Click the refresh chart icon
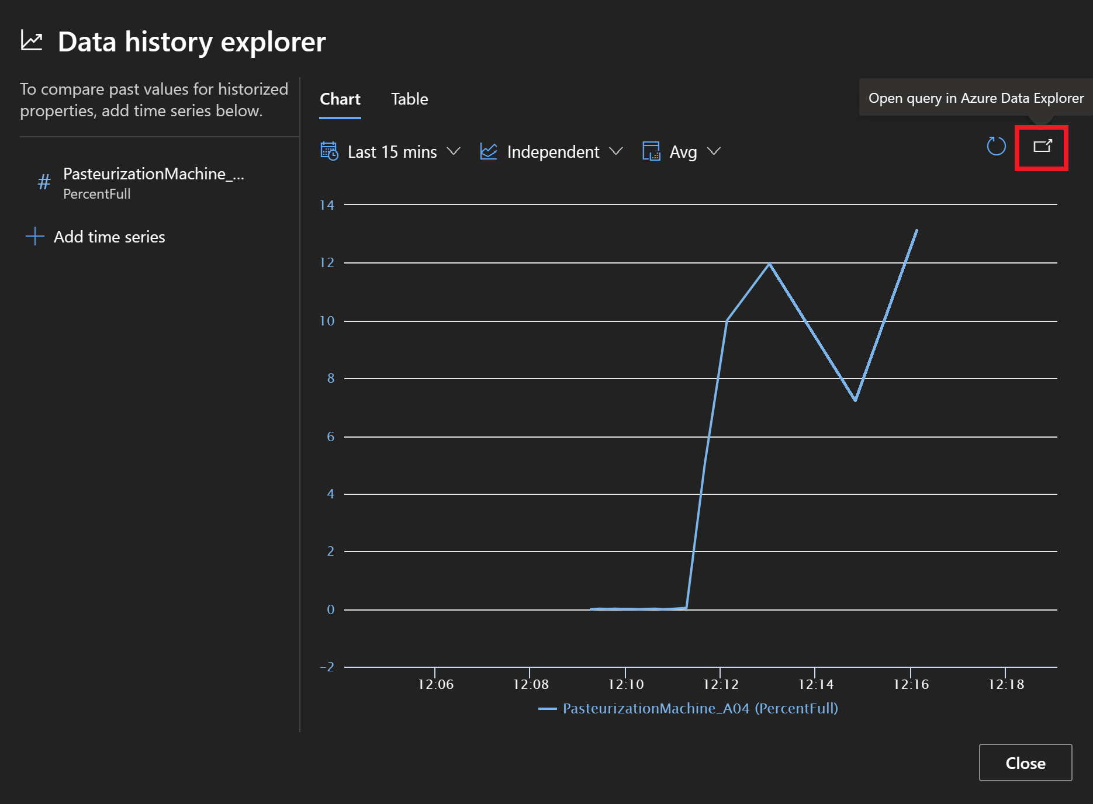This screenshot has width=1093, height=804. pyautogui.click(x=996, y=147)
